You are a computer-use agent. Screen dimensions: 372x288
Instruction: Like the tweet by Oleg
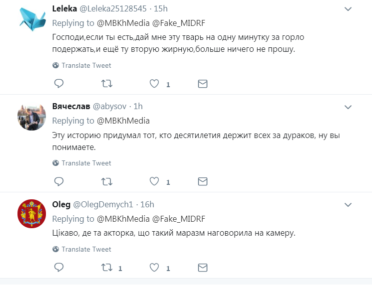(155, 268)
